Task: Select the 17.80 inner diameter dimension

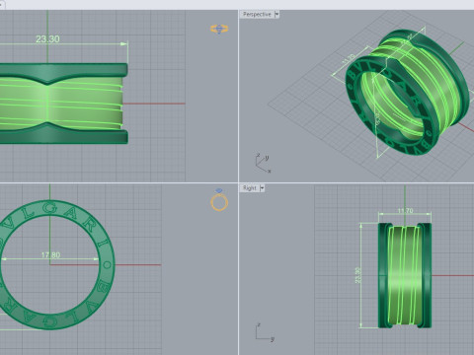Action: pos(50,254)
